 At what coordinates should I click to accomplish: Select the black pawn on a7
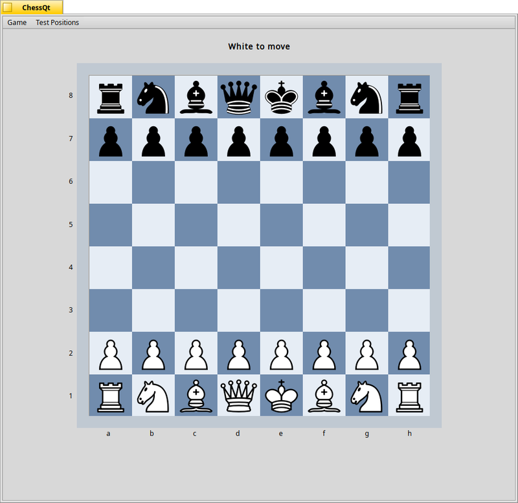point(111,140)
